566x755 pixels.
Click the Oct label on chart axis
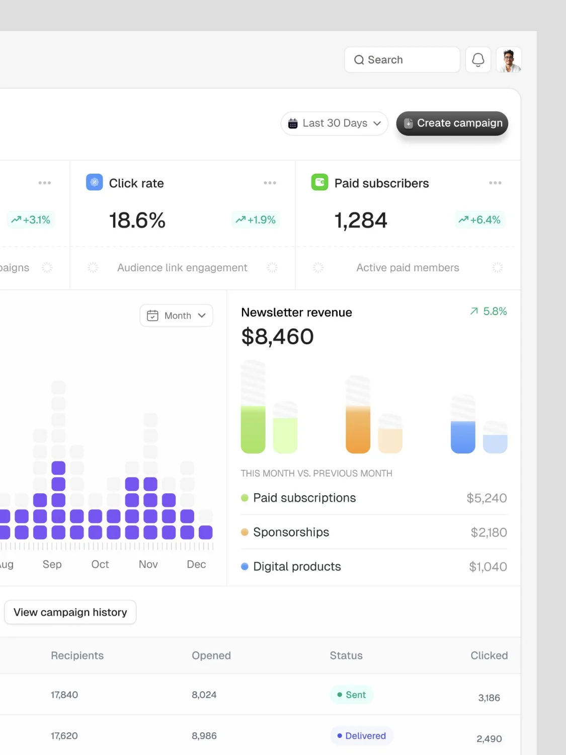[x=100, y=564]
